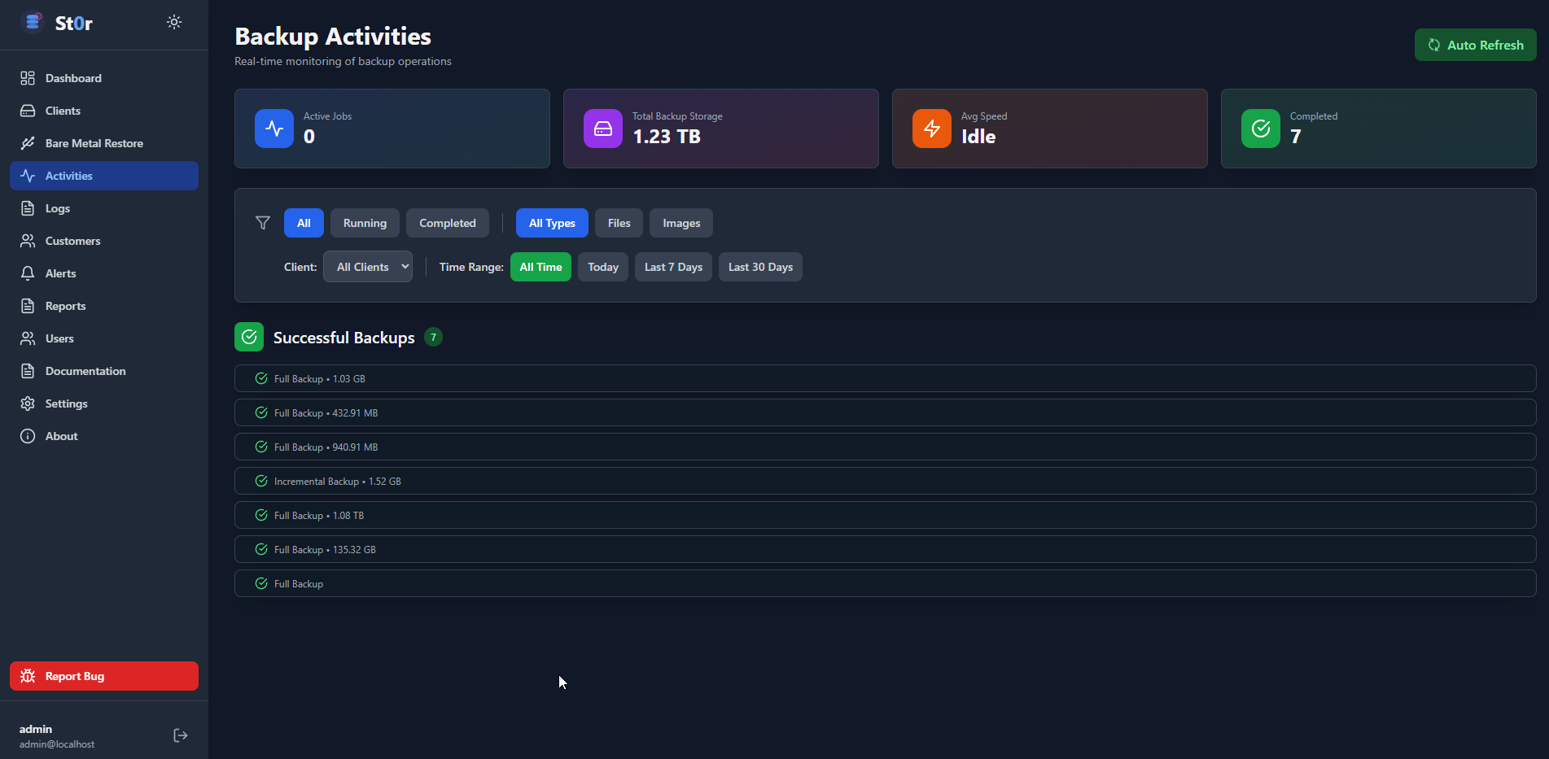Screen dimensions: 1549x759
Task: Expand the Incremental Backup 1.52 GB row
Action: tap(885, 481)
